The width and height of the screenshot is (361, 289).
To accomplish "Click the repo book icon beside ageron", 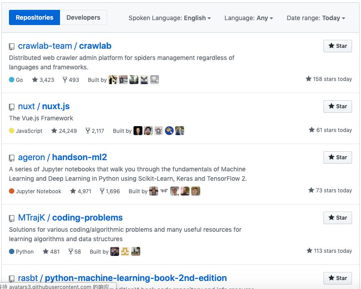I will 12,158.
